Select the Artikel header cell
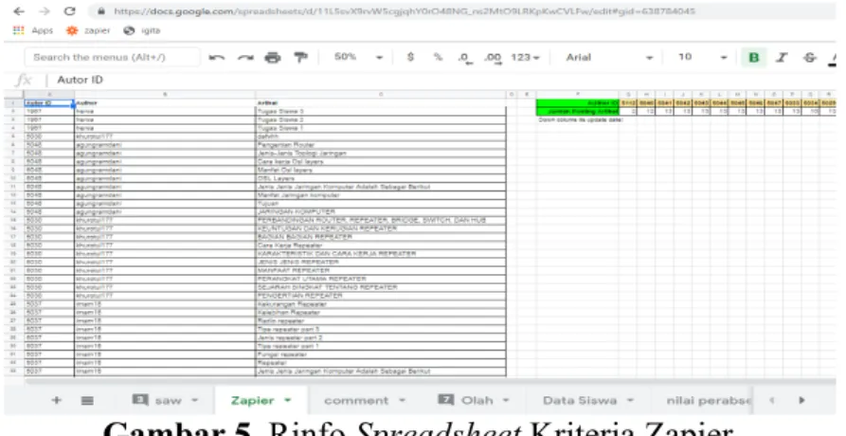 381,102
